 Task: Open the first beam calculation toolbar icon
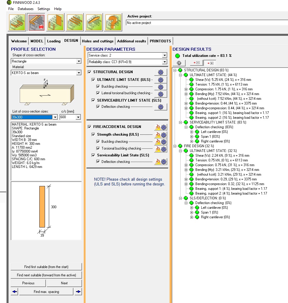point(17,22)
